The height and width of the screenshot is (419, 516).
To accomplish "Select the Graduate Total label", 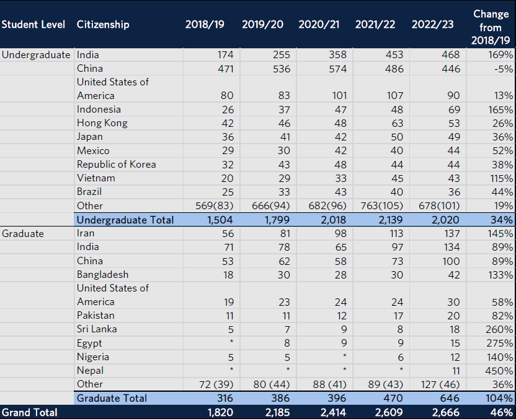I will tap(112, 398).
